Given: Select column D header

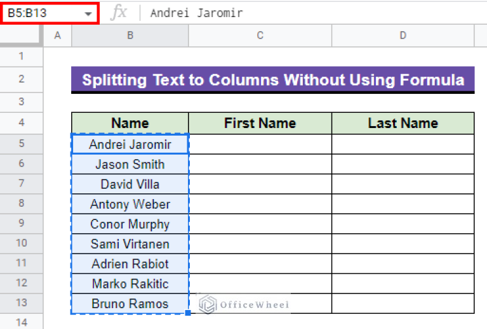Looking at the screenshot, I should click(x=403, y=35).
